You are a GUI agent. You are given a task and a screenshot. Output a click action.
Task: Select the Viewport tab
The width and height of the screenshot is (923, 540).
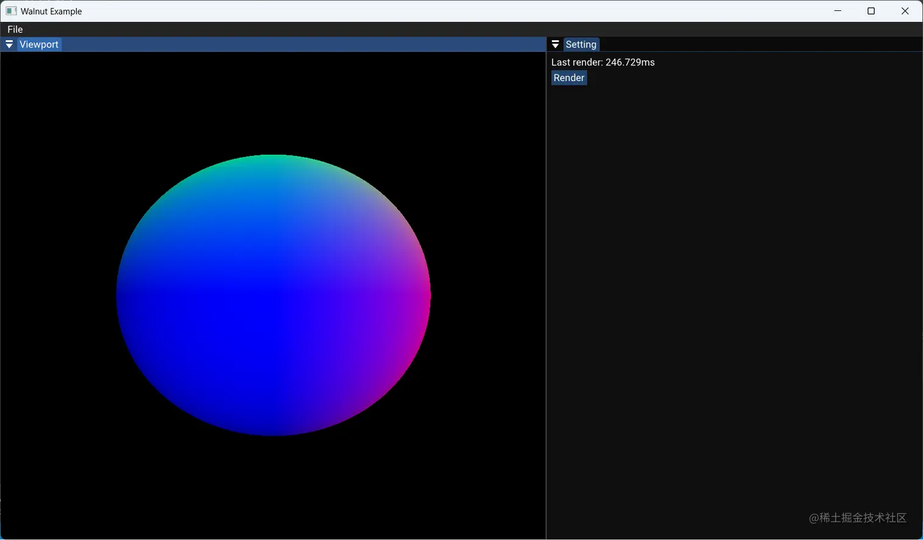pyautogui.click(x=39, y=44)
